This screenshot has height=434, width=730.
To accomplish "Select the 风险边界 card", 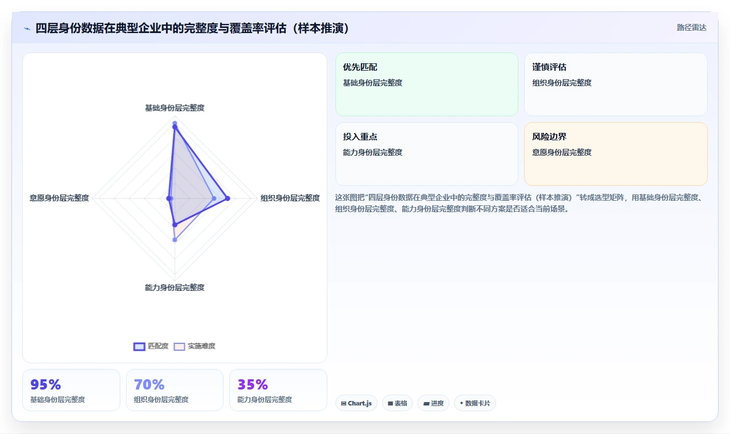I will coord(616,154).
